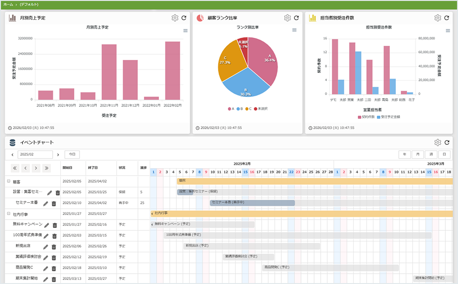This screenshot has width=458, height=284.
Task: Go to ホーム breadcrumb link
Action: click(8, 4)
